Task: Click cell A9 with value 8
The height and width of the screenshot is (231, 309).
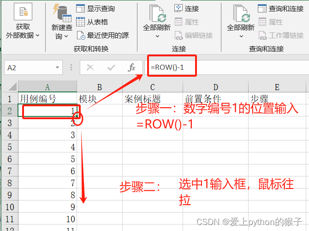Action: click(48, 195)
